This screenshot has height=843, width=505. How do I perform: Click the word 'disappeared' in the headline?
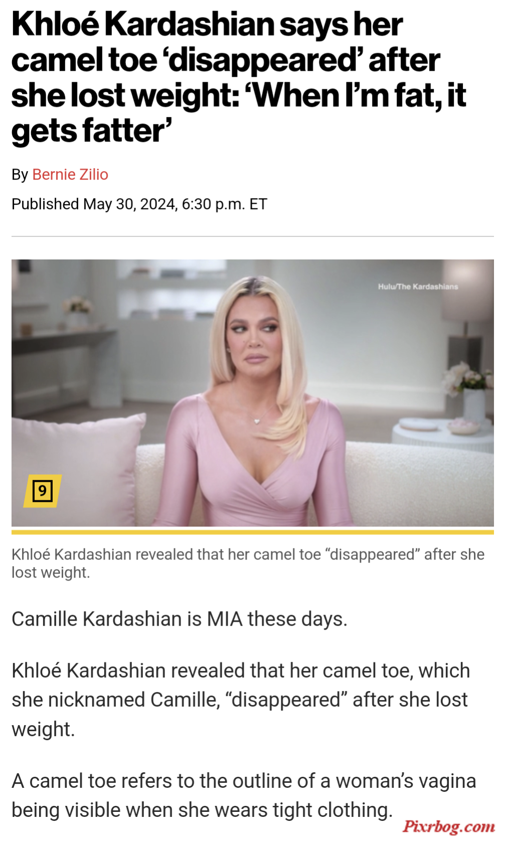pos(263,60)
